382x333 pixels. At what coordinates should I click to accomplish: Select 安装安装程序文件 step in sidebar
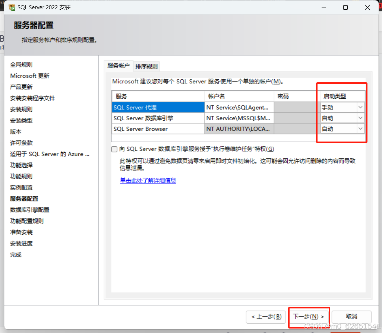(32, 98)
